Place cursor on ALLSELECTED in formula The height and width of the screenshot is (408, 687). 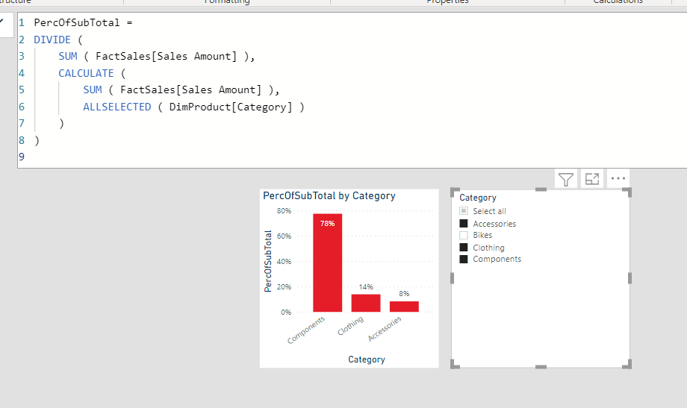point(117,107)
